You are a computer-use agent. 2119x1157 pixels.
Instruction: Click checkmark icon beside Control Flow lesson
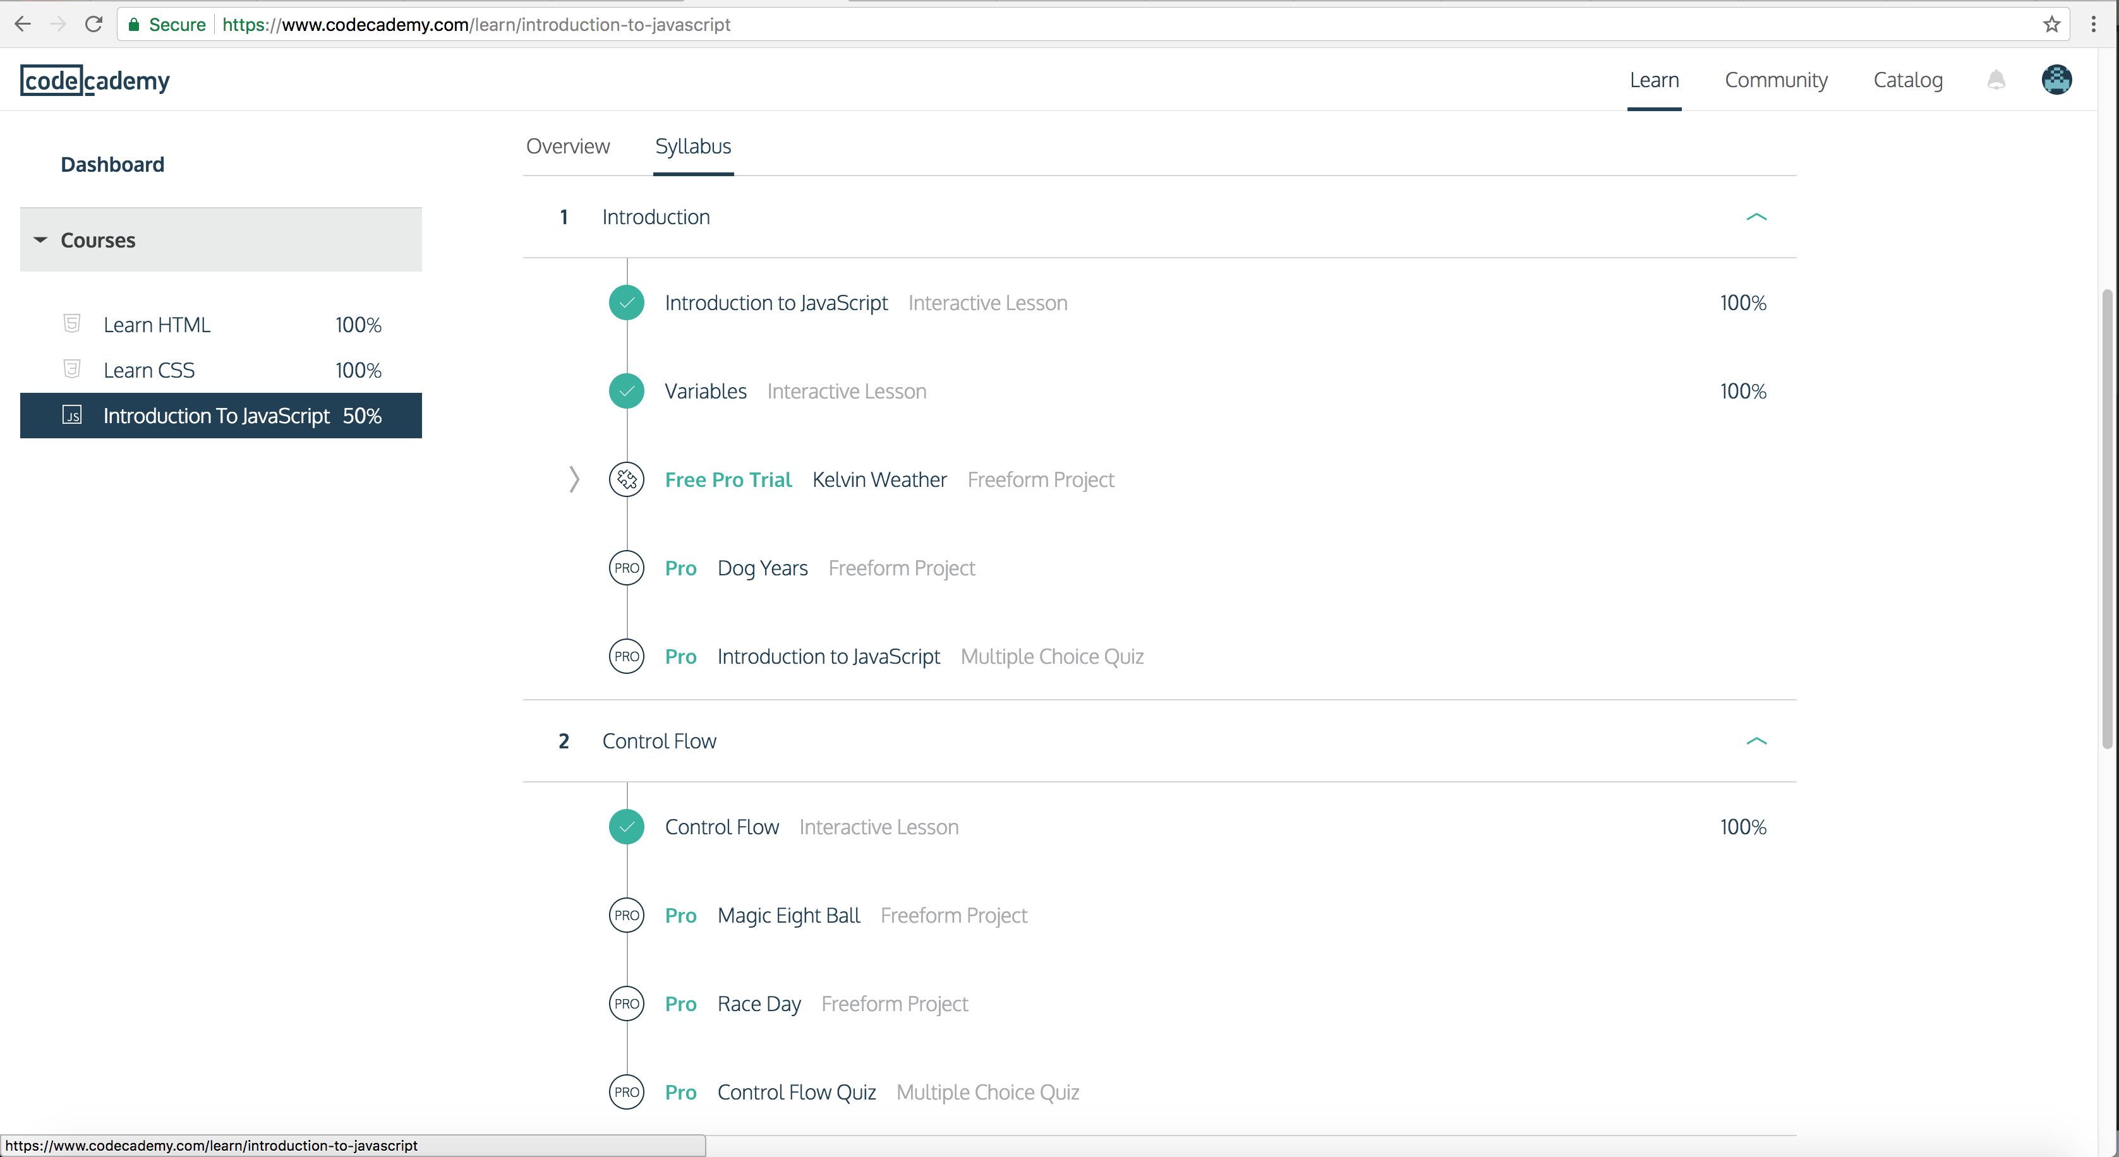pos(627,827)
